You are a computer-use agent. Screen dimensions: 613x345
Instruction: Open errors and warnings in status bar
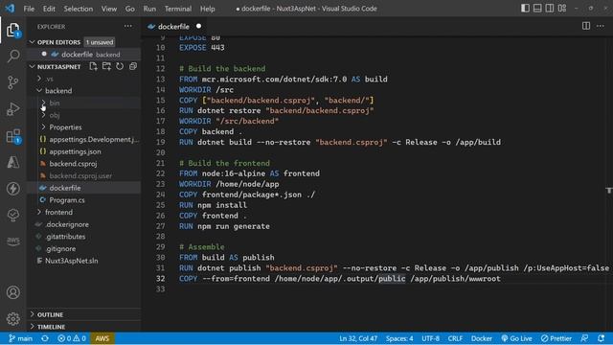tap(72, 338)
